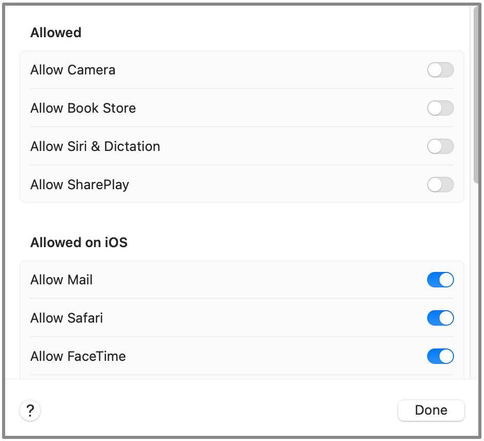This screenshot has width=484, height=441.
Task: Select the Allow Mail label text
Action: point(62,280)
